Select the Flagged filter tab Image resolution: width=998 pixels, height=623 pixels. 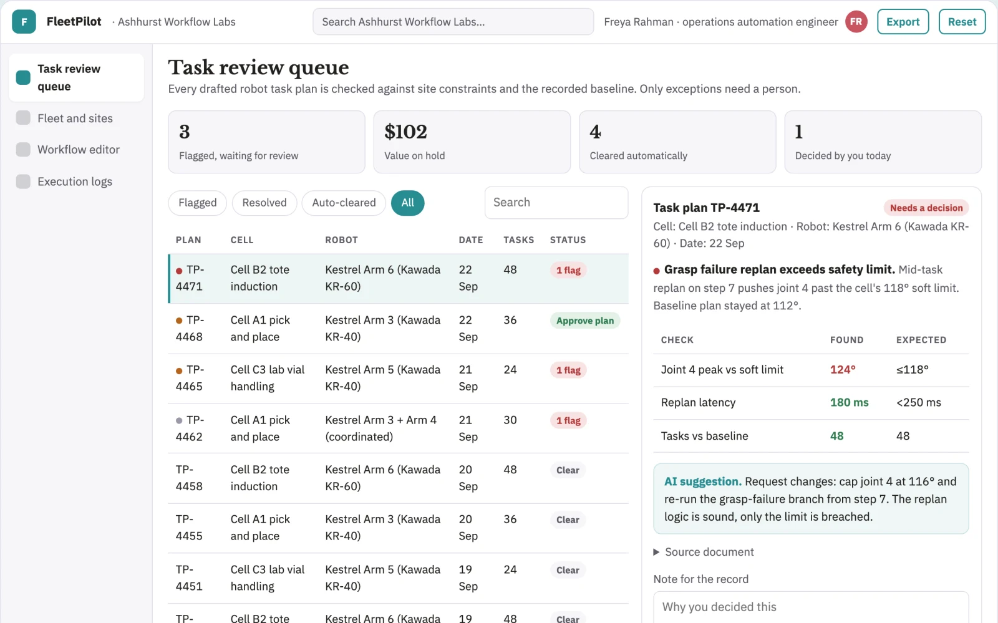[197, 203]
